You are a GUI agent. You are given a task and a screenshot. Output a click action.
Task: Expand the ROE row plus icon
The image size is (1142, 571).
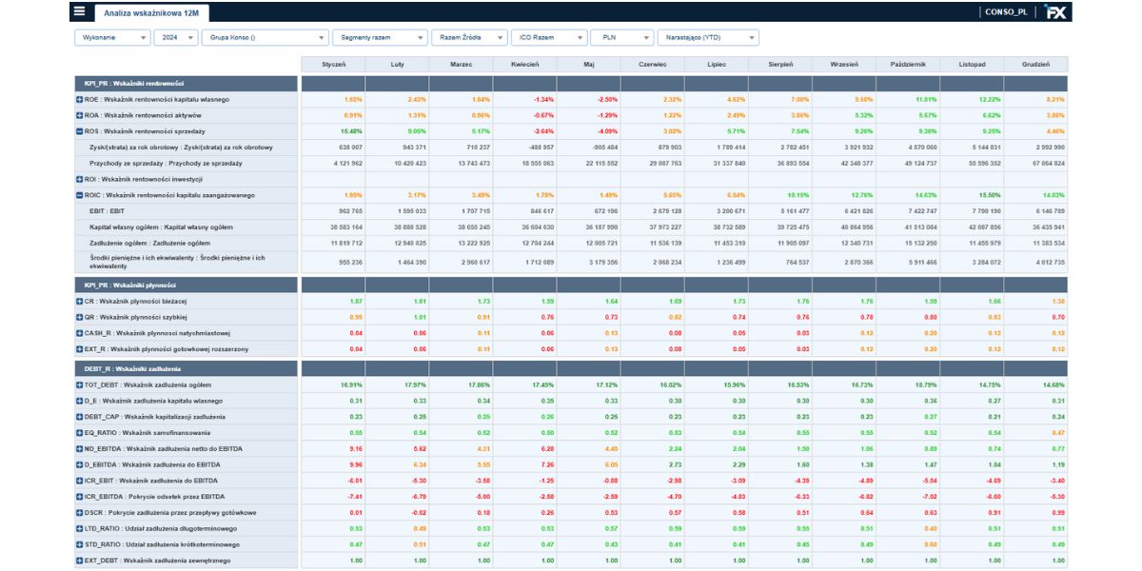tap(80, 99)
